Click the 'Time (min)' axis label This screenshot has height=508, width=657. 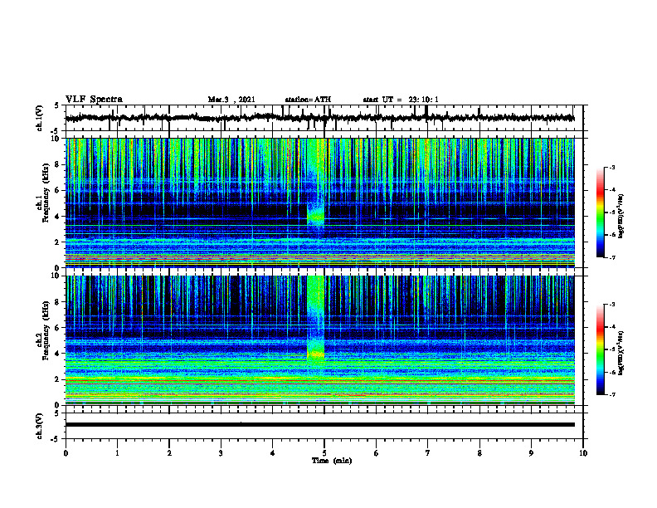pyautogui.click(x=332, y=461)
